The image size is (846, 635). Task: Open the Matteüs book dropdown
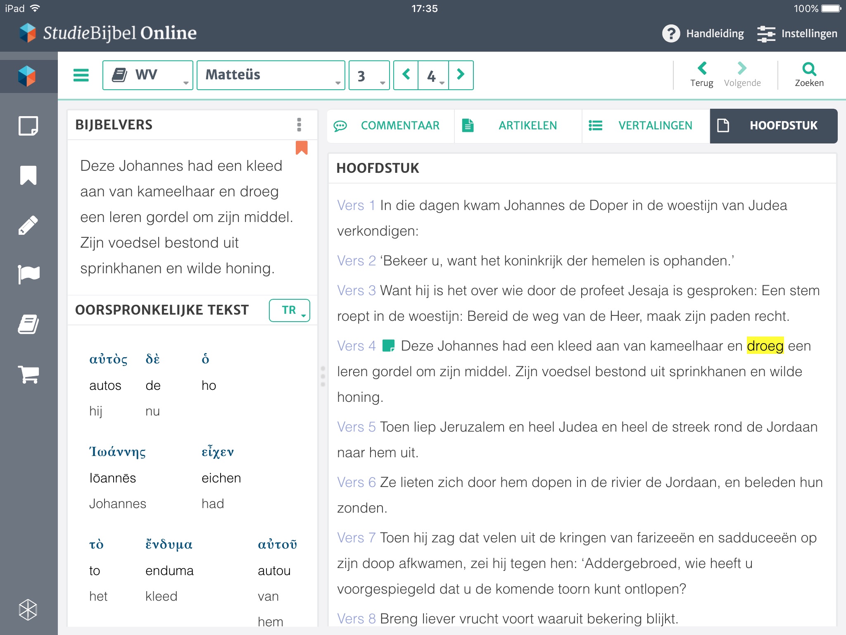pyautogui.click(x=271, y=75)
